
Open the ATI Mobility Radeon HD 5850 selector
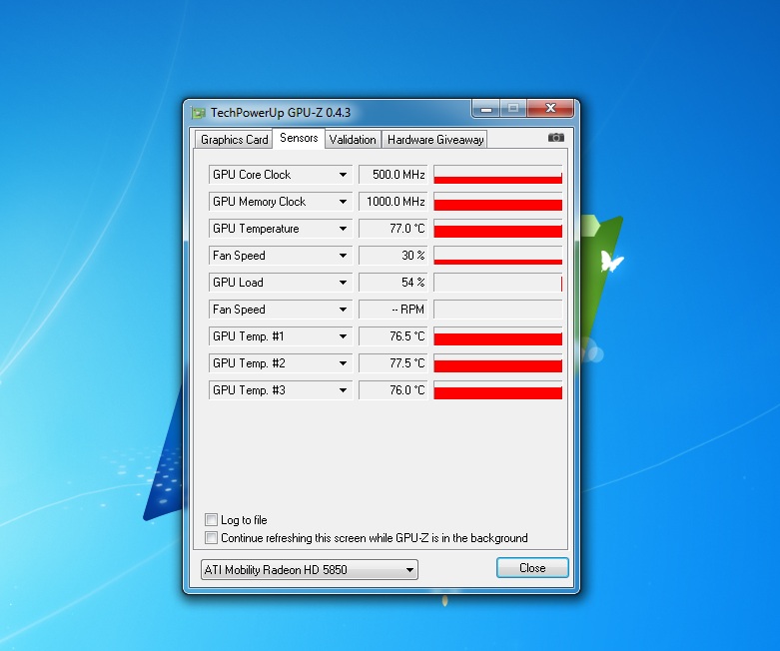tap(309, 569)
